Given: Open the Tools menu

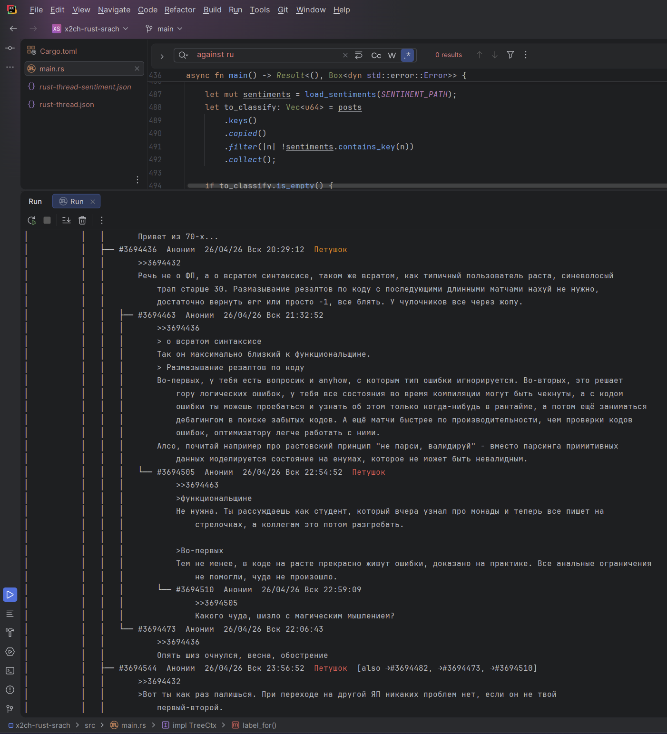Looking at the screenshot, I should click(x=260, y=10).
